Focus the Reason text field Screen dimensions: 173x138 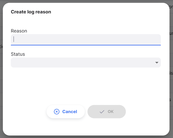click(86, 39)
